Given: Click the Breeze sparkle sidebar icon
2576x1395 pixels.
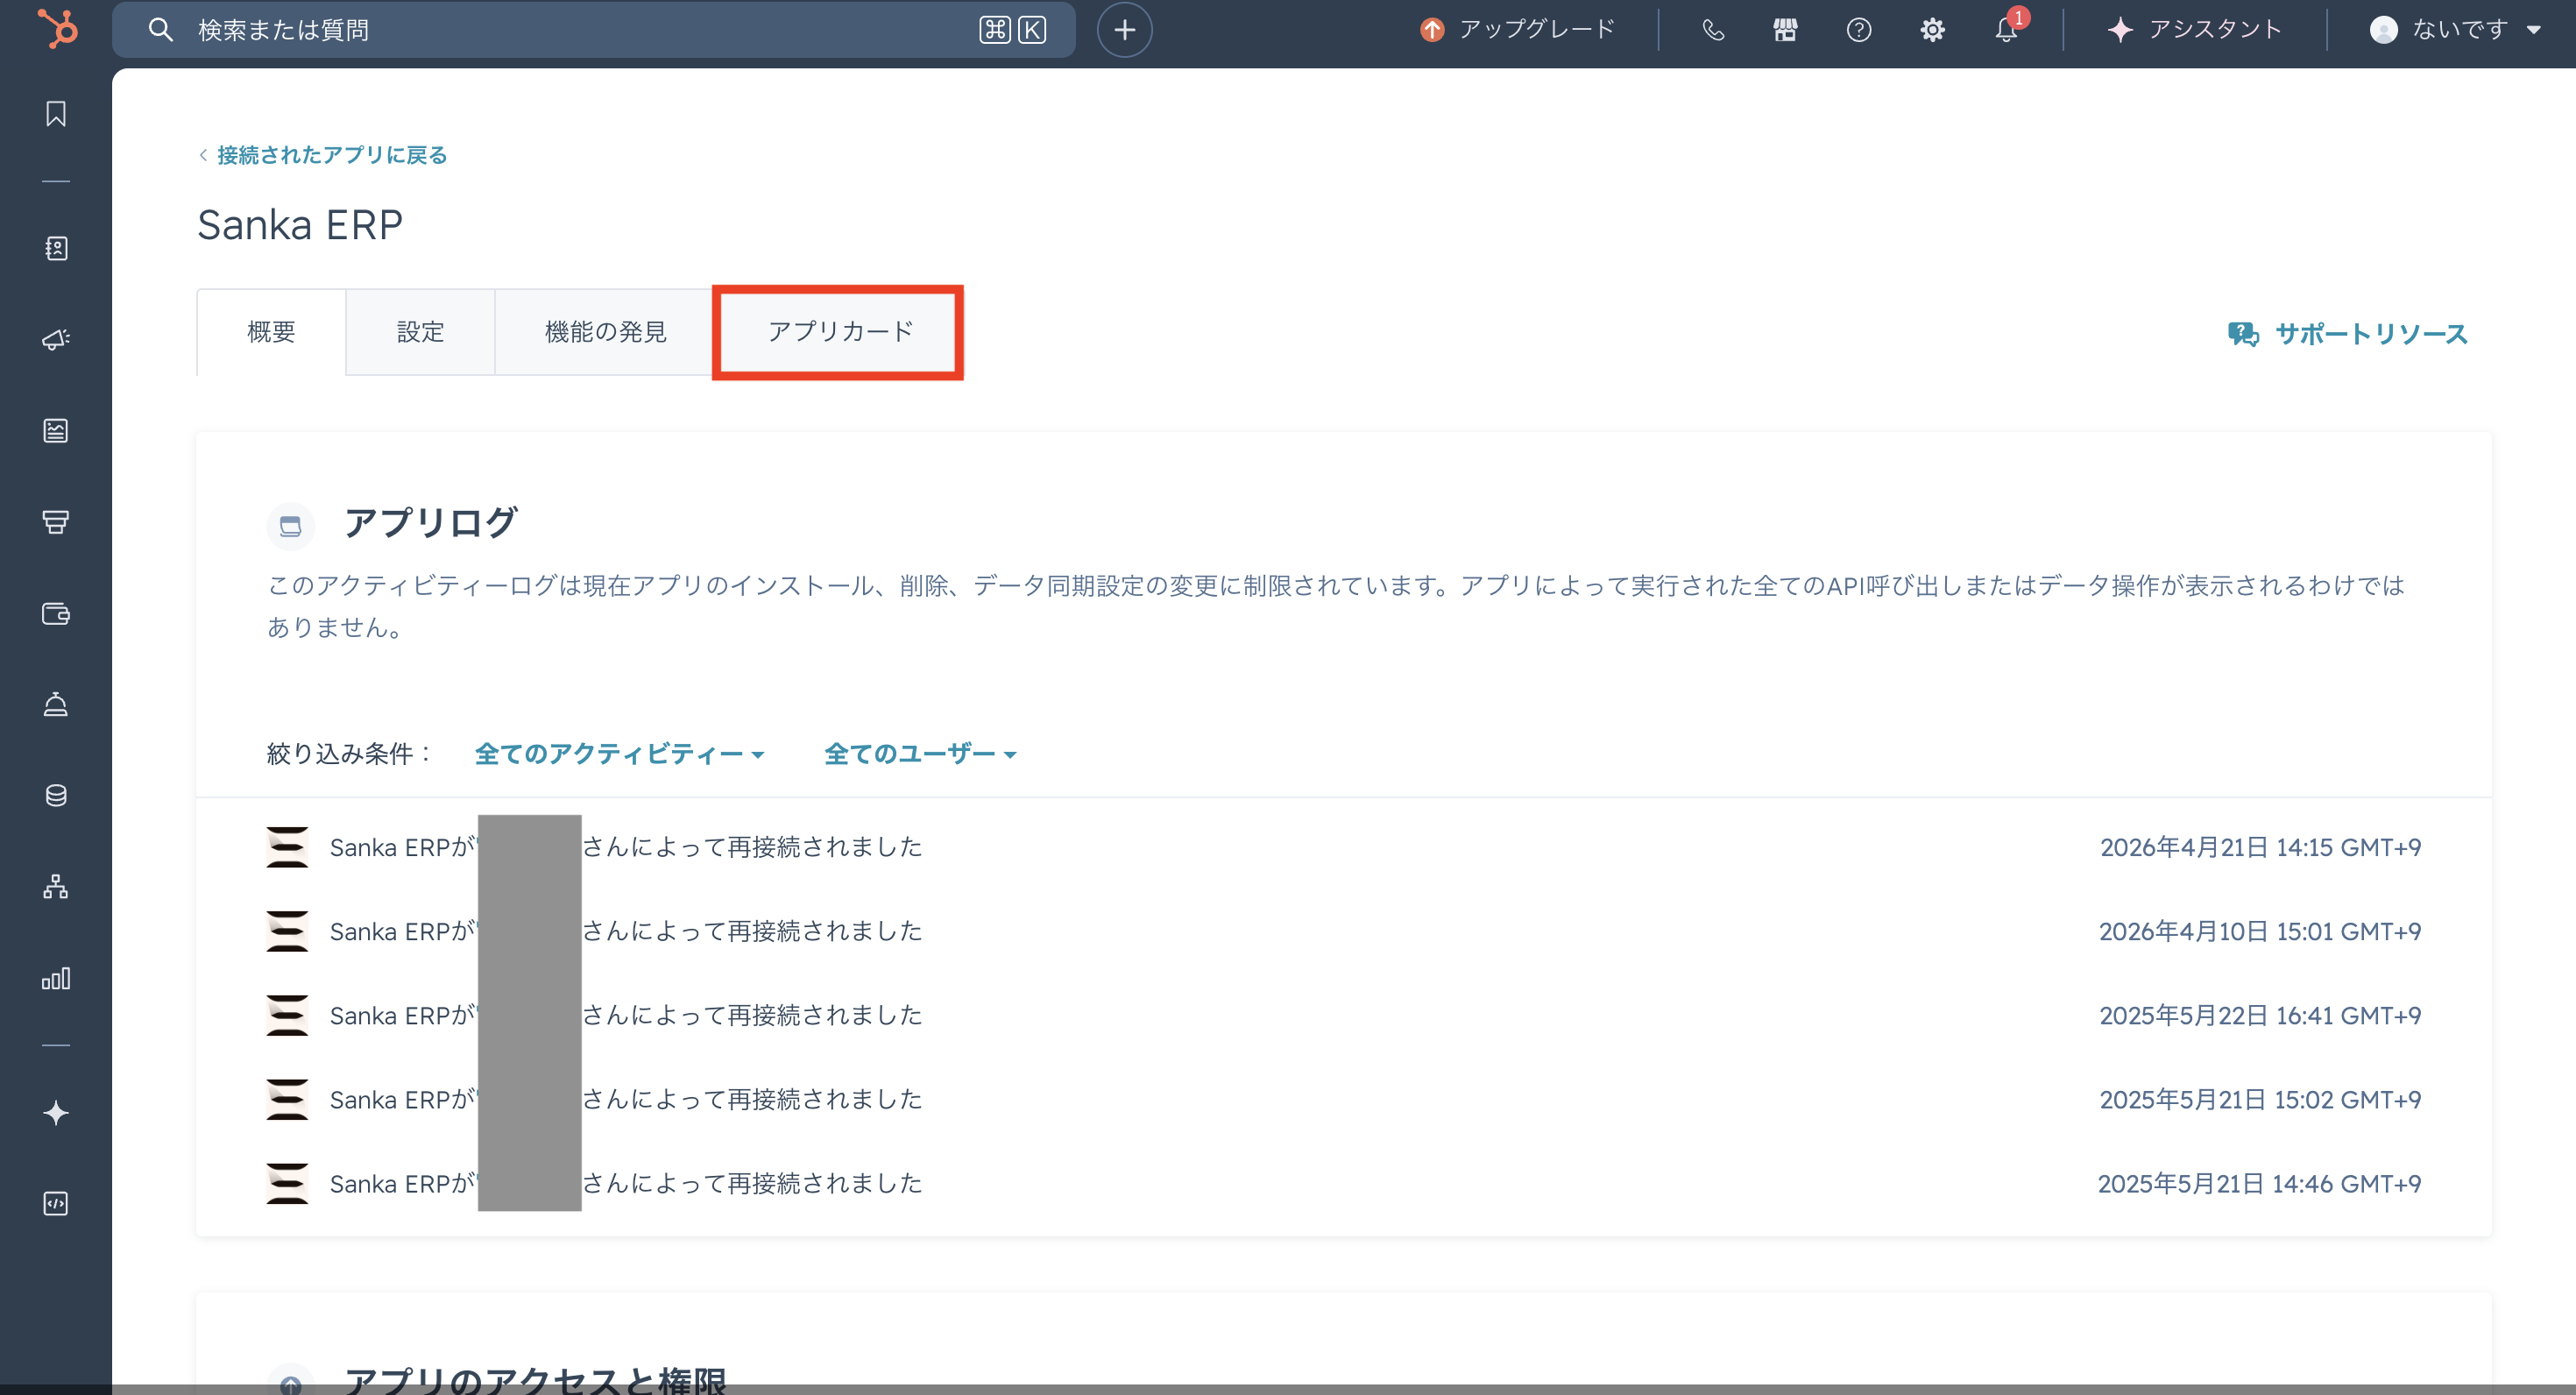Looking at the screenshot, I should pyautogui.click(x=56, y=1112).
